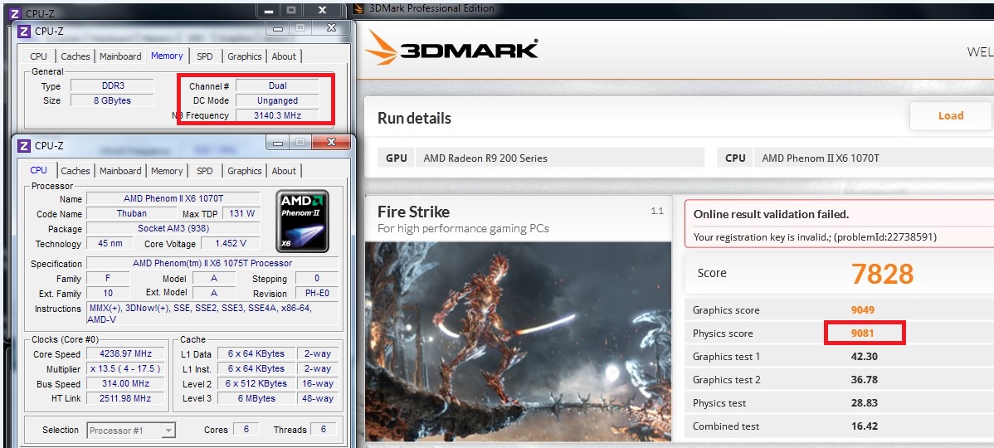
Task: Select the CPU tab in the Memory window
Action: (39, 56)
